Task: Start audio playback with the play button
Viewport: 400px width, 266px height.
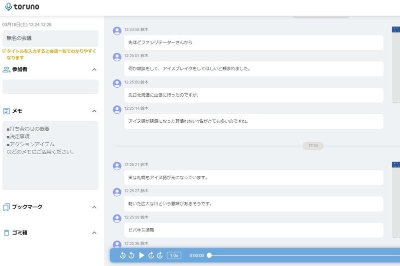Action: pos(141,256)
